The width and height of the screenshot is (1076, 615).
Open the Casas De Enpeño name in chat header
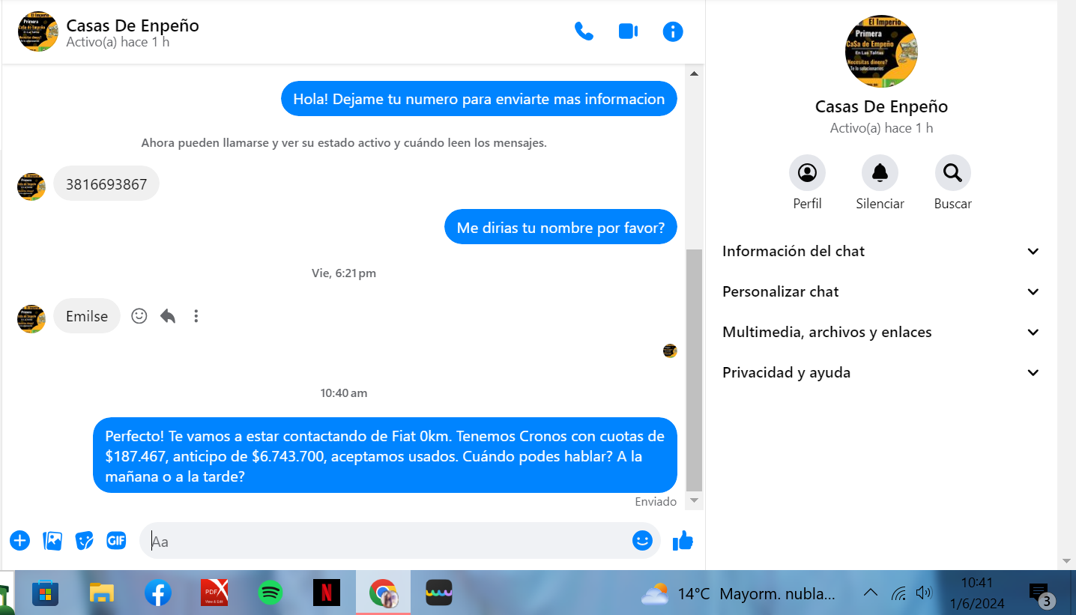point(133,25)
